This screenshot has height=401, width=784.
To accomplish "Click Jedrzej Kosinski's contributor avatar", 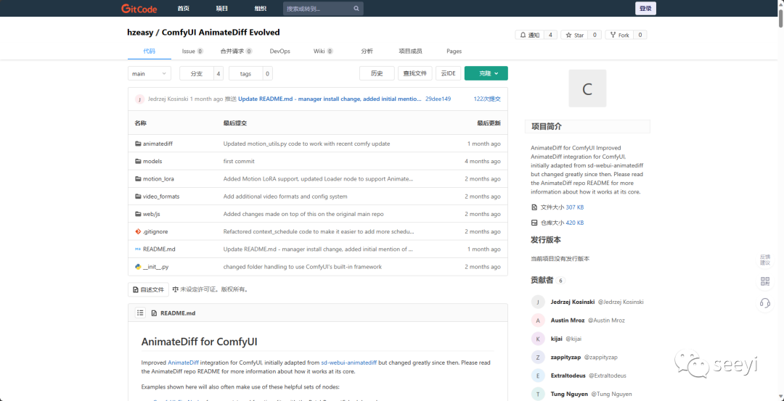I will tap(538, 302).
